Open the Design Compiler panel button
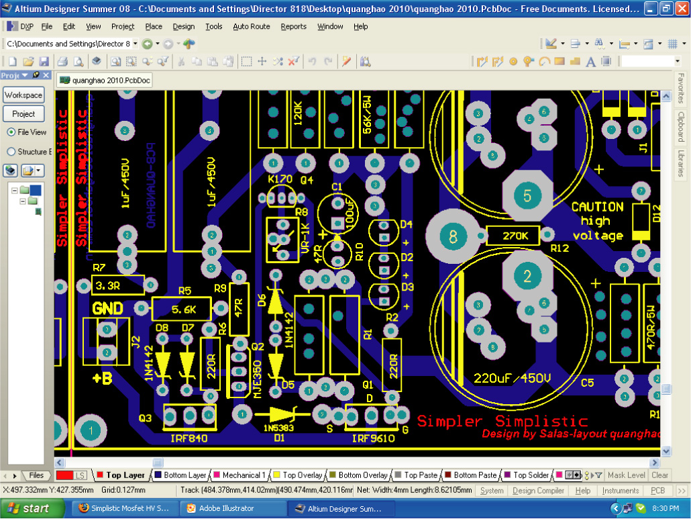Screen dimensions: 691x519 (538, 490)
